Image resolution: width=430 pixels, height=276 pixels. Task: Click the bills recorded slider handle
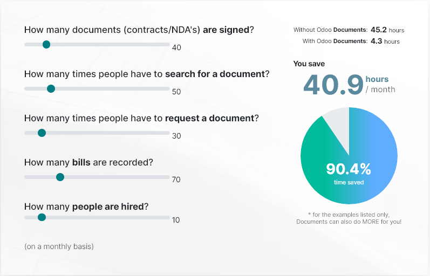[60, 177]
